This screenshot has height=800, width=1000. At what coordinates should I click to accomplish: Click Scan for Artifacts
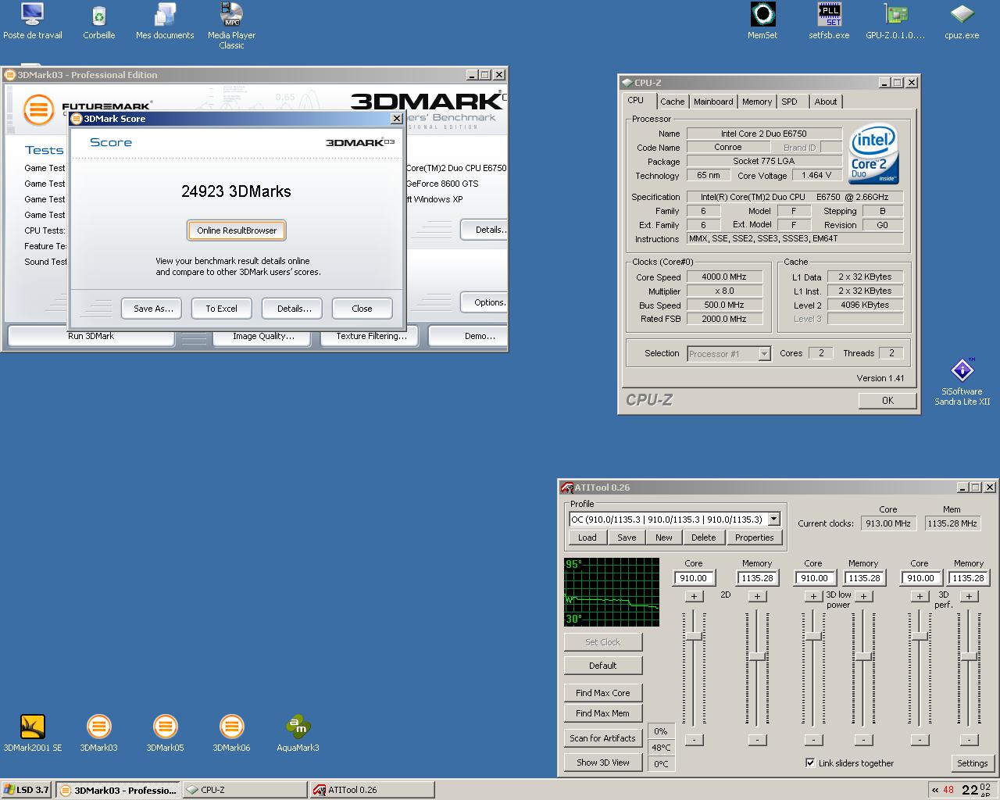(603, 738)
